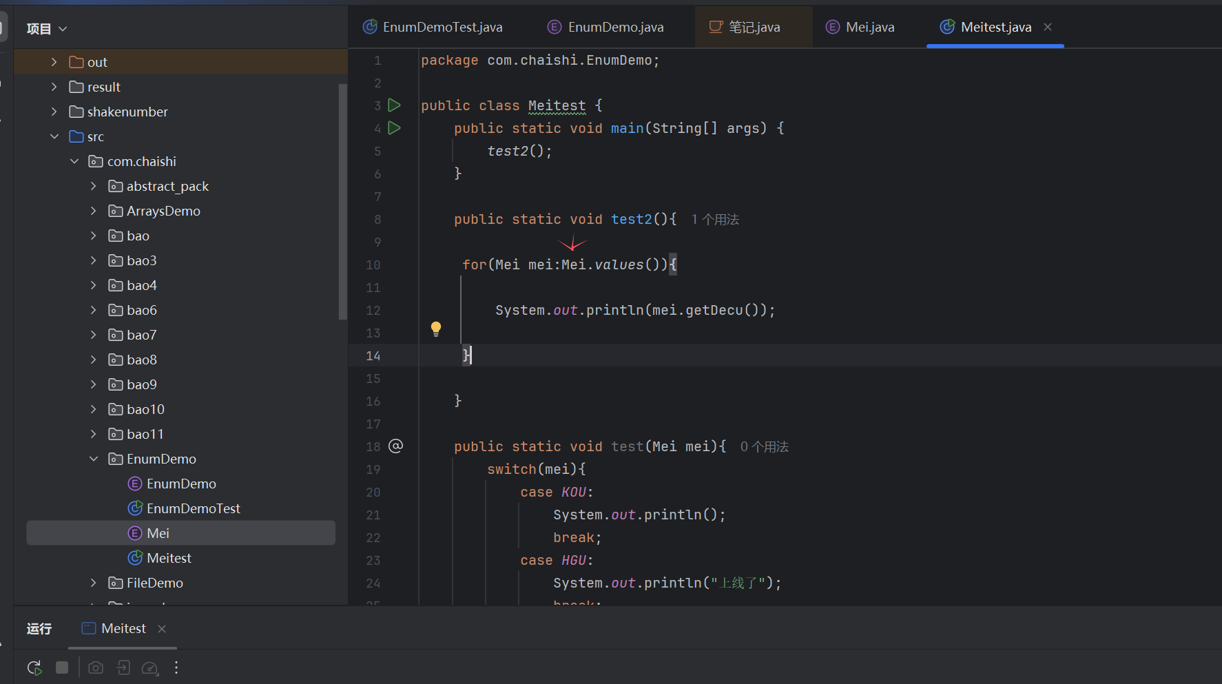The width and height of the screenshot is (1222, 684).
Task: Select the bao8 package row
Action: click(x=180, y=360)
